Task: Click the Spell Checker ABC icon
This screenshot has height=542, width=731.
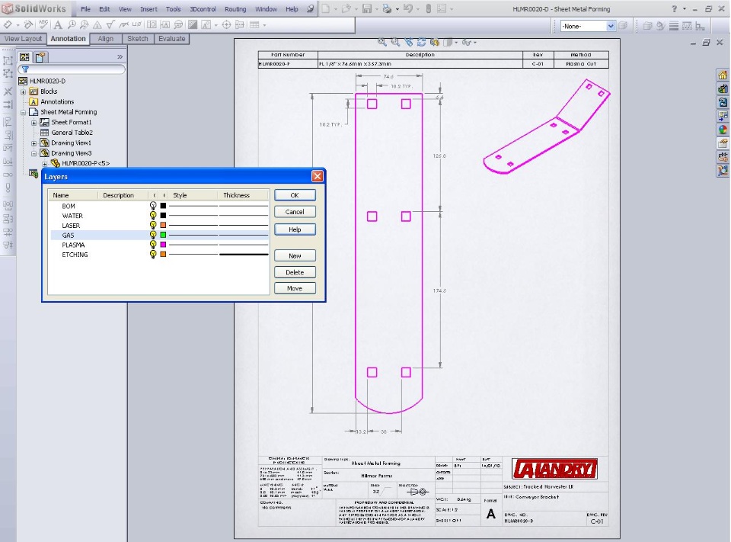Action: (x=43, y=24)
